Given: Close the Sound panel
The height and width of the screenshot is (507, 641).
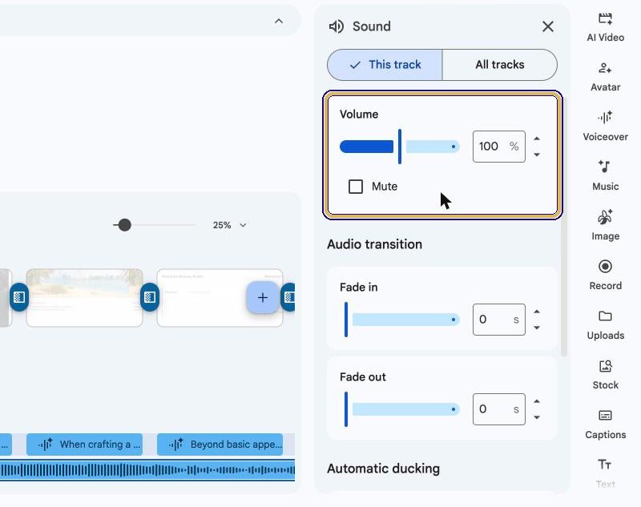Looking at the screenshot, I should coord(548,26).
